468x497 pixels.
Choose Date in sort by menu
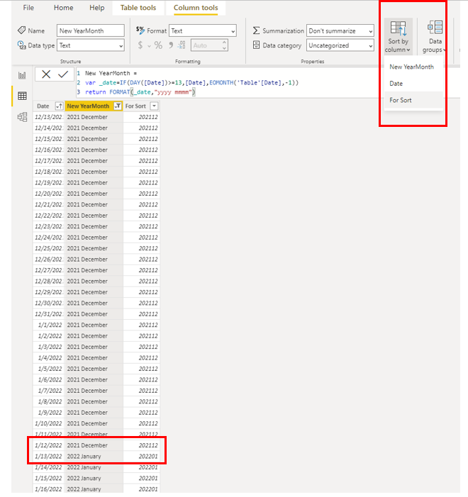click(x=413, y=84)
